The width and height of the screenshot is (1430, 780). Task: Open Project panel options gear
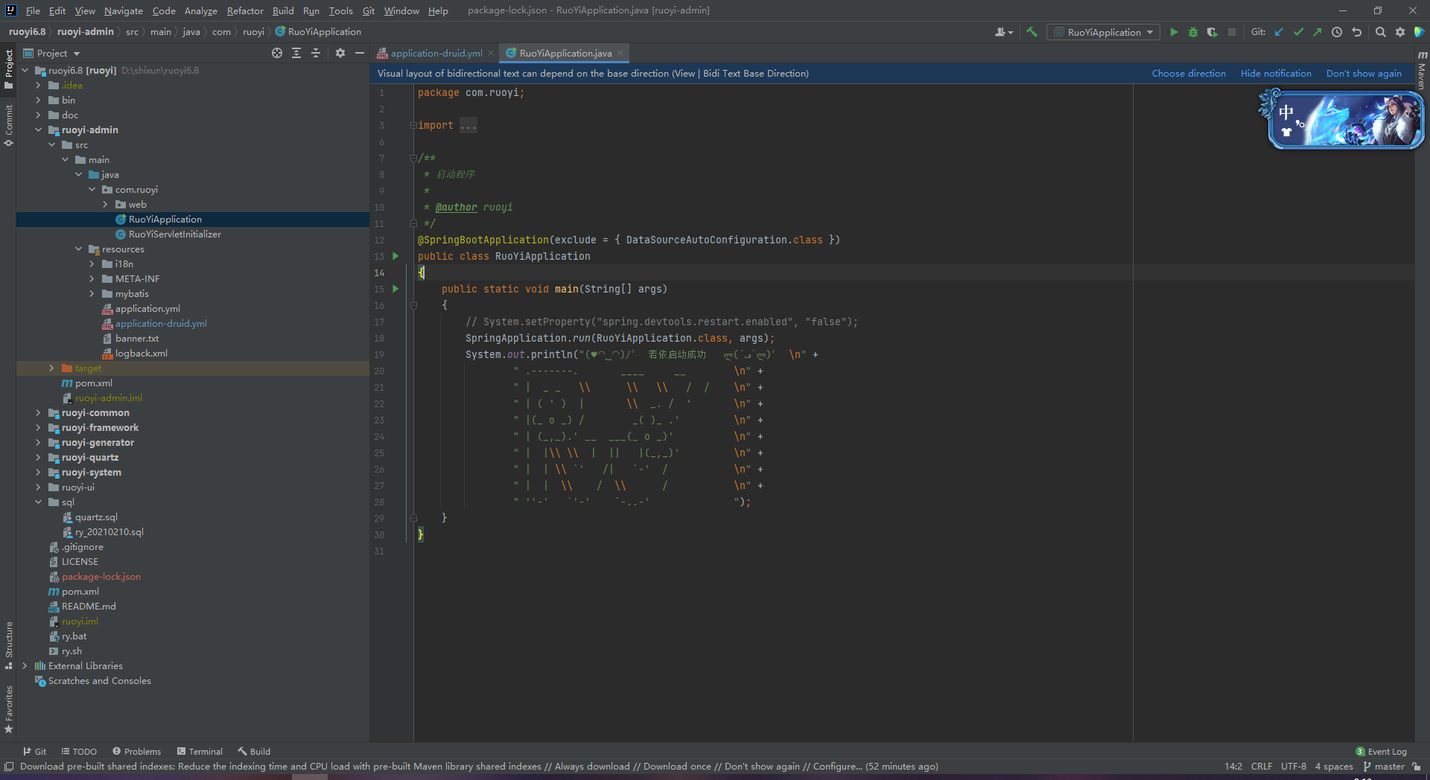coord(340,53)
